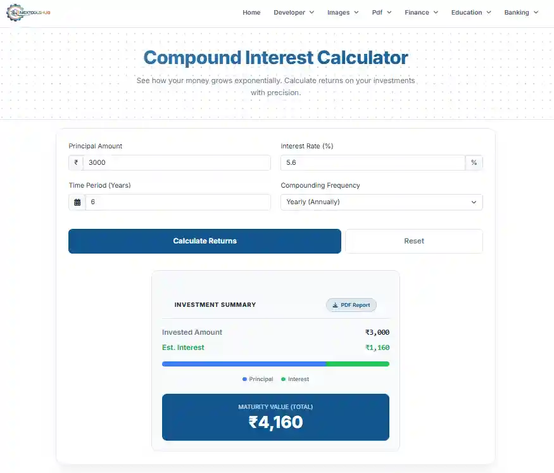
Task: Open the Compounding Frequency dropdown
Action: pyautogui.click(x=381, y=202)
